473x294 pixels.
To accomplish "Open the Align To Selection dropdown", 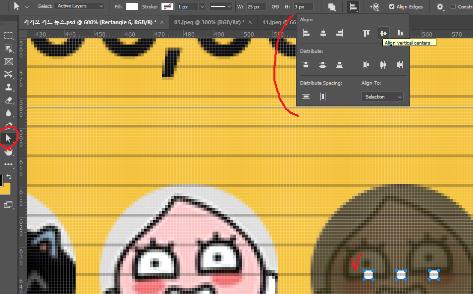I will pos(382,97).
